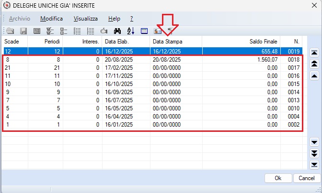Click elaboration date 16/05/2025
Viewport: 322px width, 193px height.
tap(119, 108)
